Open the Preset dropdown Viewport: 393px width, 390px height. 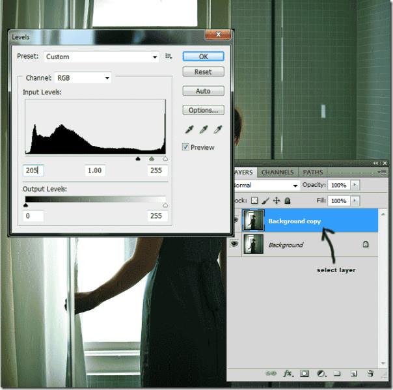pos(101,57)
